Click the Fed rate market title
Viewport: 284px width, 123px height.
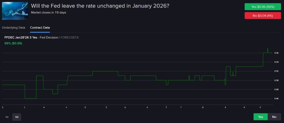100,6
